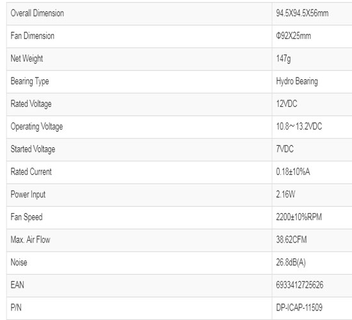Click the Bearing Type label
Screen dimensions: 352x320
[29, 81]
